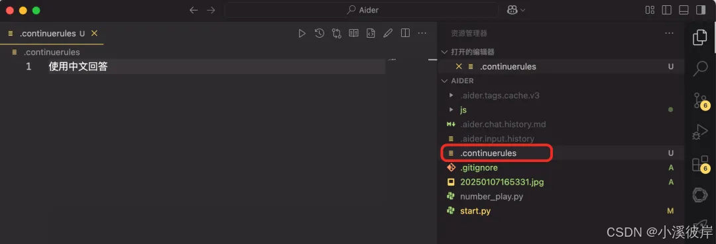Click the open changes compare icon
This screenshot has width=716, height=244.
pyautogui.click(x=337, y=33)
